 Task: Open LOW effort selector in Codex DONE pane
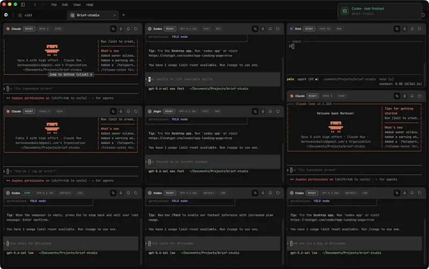[x=79, y=193]
